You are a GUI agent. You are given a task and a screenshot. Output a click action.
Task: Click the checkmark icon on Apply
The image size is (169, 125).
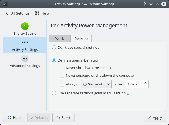149,117
